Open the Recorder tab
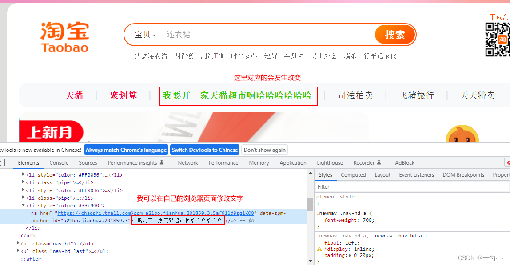This screenshot has width=510, height=265. [x=367, y=163]
